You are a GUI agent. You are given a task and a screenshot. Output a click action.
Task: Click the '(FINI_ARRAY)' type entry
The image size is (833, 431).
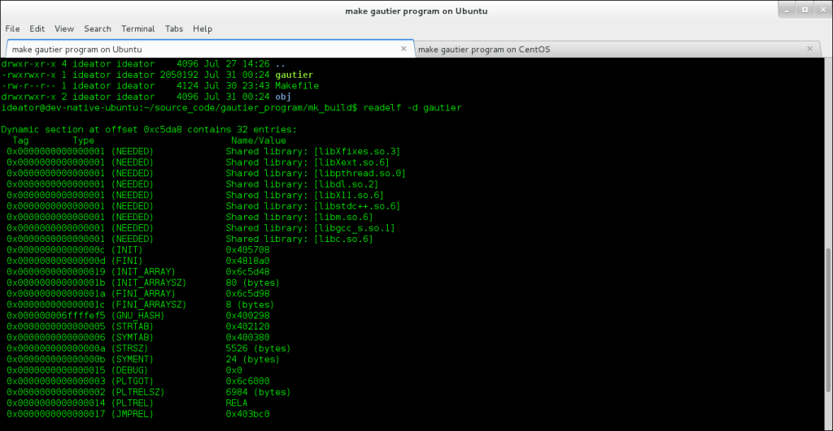[x=143, y=294]
